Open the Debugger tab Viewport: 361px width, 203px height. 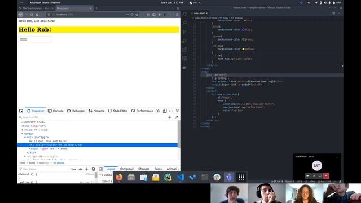[x=76, y=111]
